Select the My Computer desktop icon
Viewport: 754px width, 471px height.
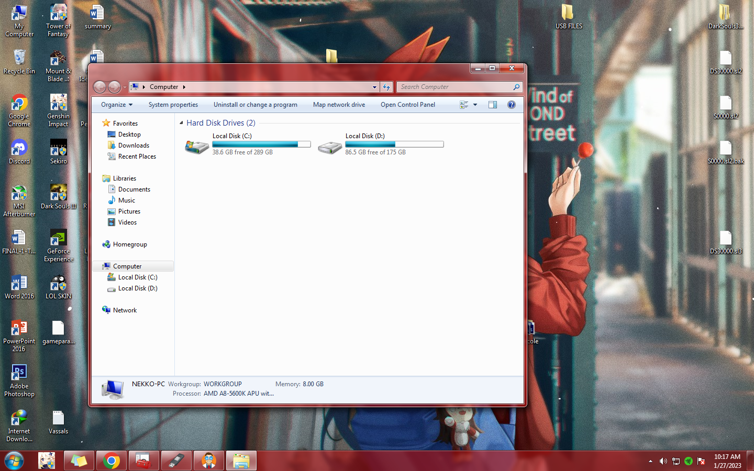click(x=19, y=21)
